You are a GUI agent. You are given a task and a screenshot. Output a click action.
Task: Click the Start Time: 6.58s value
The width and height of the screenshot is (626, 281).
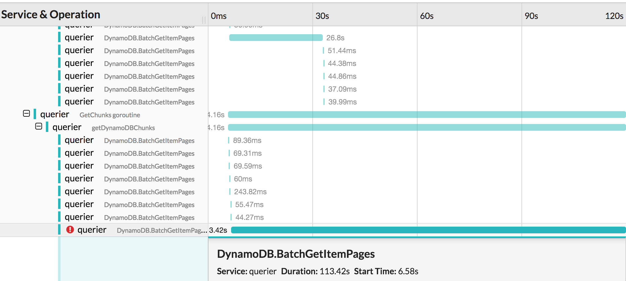click(x=386, y=271)
